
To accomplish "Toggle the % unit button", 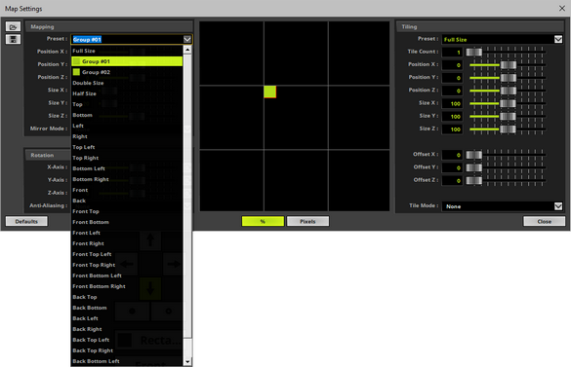I will [x=263, y=221].
